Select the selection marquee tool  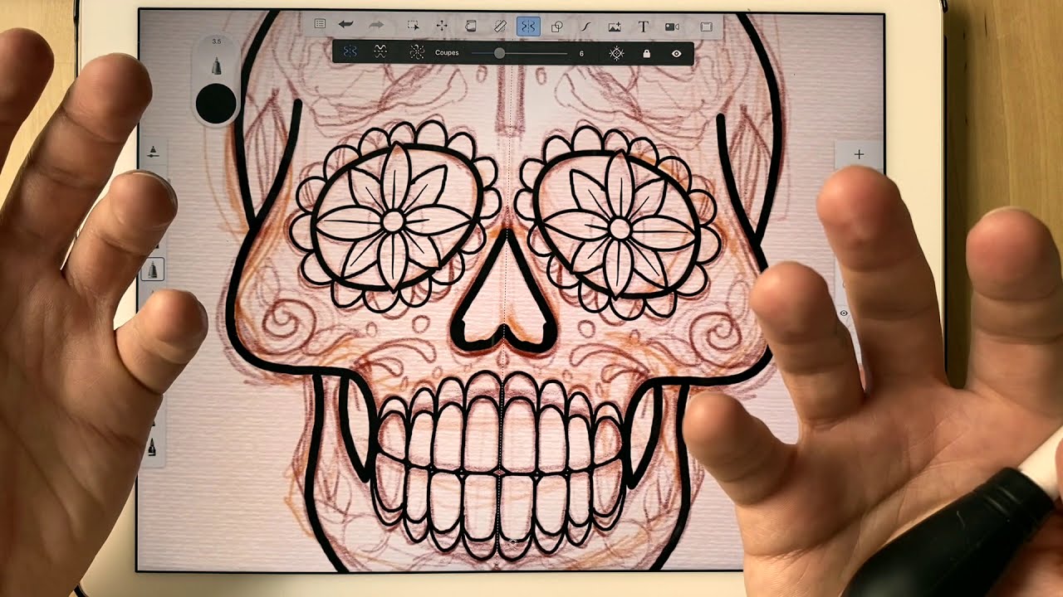(x=413, y=26)
